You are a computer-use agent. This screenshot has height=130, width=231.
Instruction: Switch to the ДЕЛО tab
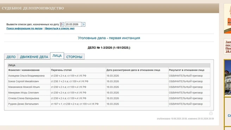tap(11, 57)
